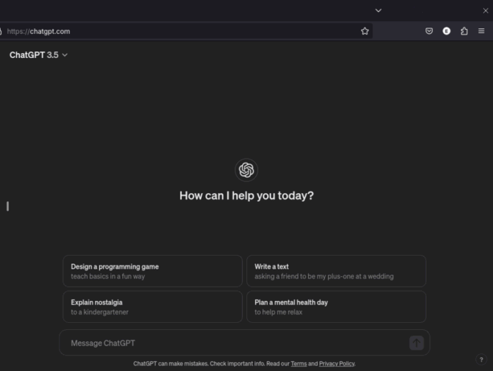
Task: Click the site info icon beside the URL
Action: (x=1, y=31)
